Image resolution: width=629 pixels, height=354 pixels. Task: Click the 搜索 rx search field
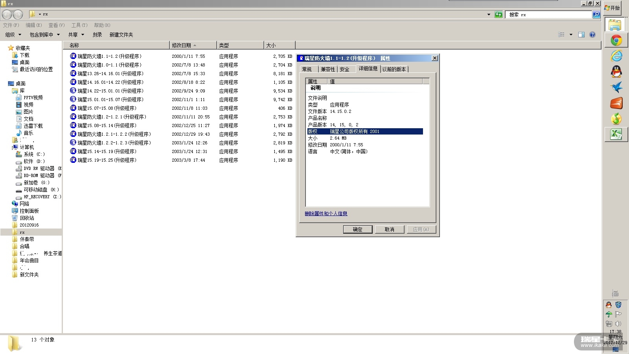pyautogui.click(x=549, y=15)
